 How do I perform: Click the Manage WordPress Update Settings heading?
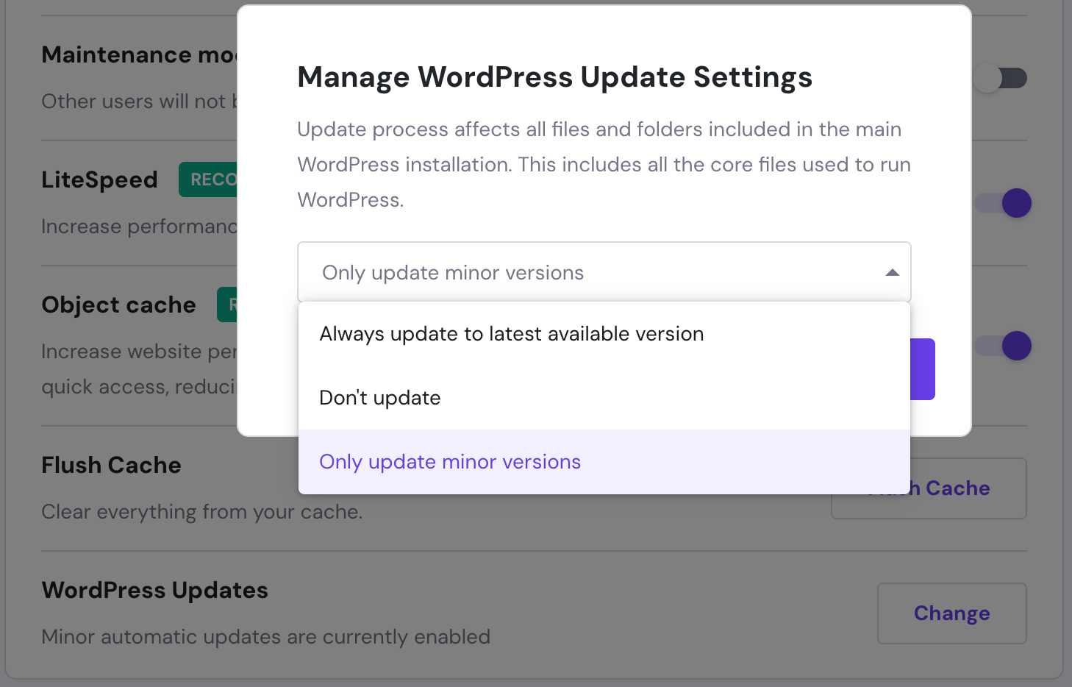pos(554,77)
